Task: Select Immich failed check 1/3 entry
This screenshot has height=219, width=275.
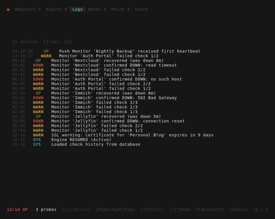Action: click(75, 112)
